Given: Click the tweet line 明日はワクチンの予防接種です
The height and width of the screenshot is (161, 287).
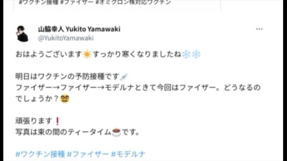Looking at the screenshot, I should point(67,77).
